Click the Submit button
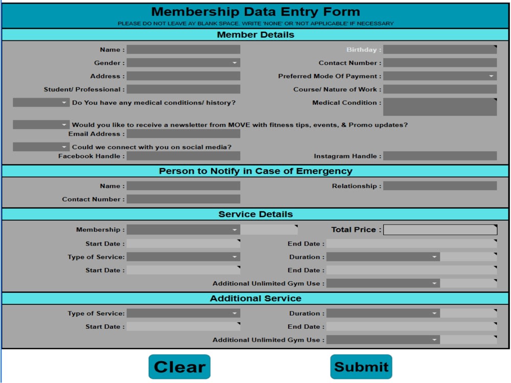511x383 pixels. [x=361, y=367]
